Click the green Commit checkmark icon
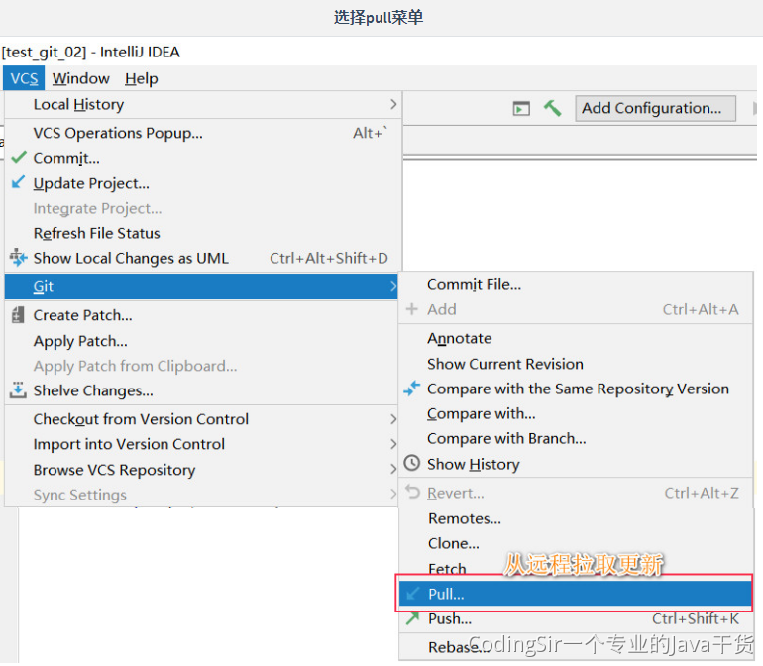This screenshot has height=666, width=763. (x=19, y=158)
